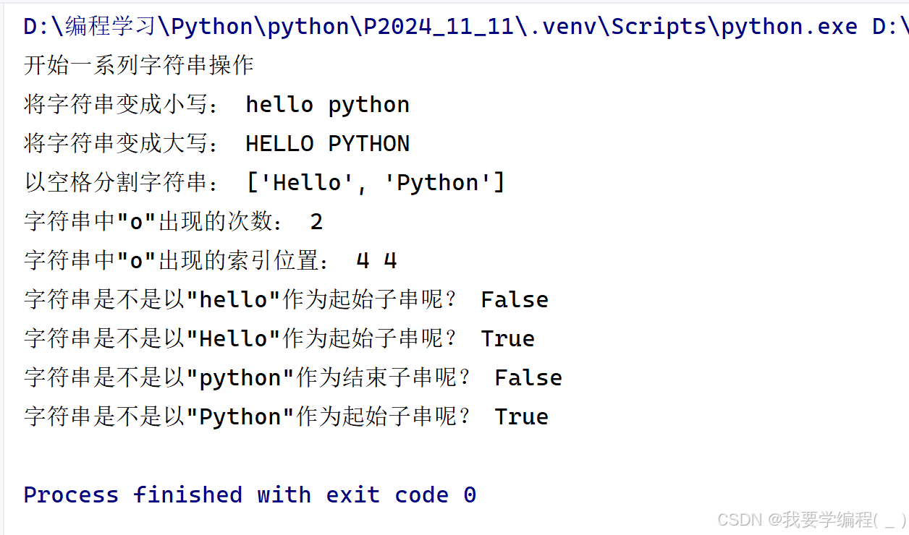This screenshot has width=909, height=535.
Task: Click the CSDN @我要学编程 watermark
Action: pyautogui.click(x=811, y=519)
